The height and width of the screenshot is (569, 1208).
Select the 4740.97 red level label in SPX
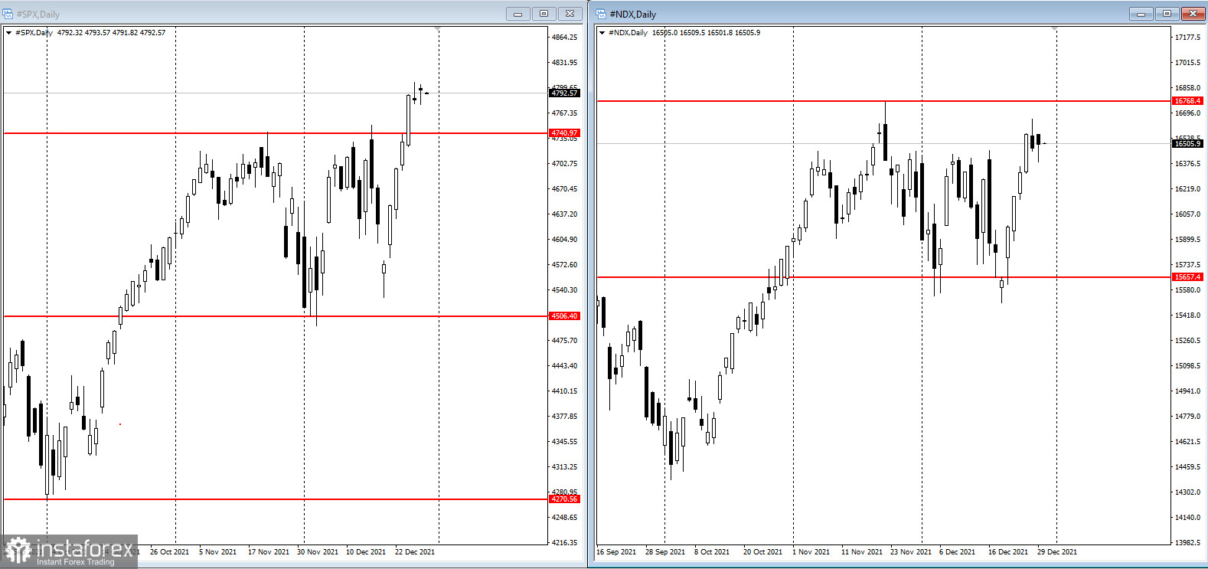[564, 133]
